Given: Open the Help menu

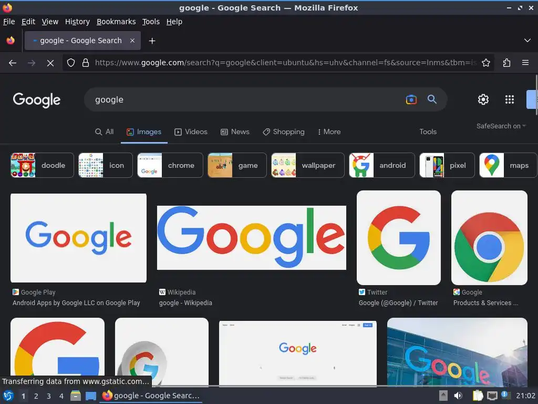Looking at the screenshot, I should click(174, 22).
